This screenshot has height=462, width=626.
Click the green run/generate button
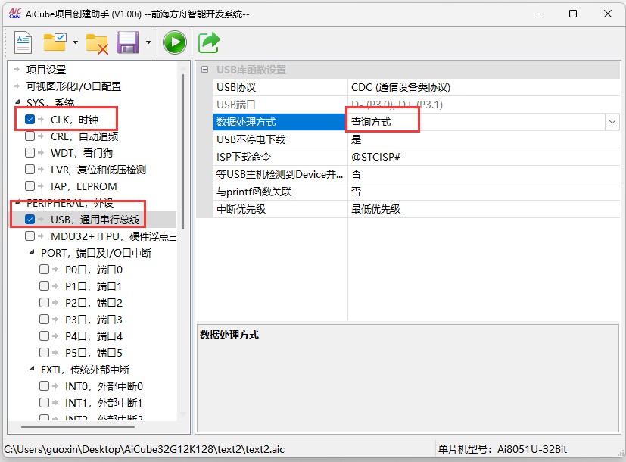(x=174, y=42)
